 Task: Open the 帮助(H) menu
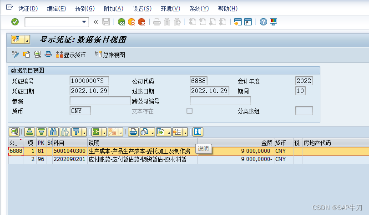228,9
